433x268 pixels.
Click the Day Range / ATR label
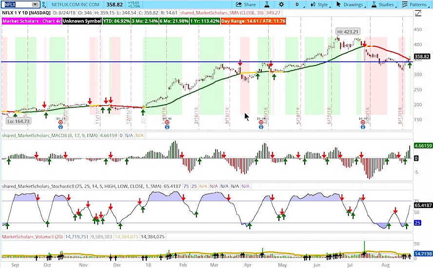click(253, 21)
